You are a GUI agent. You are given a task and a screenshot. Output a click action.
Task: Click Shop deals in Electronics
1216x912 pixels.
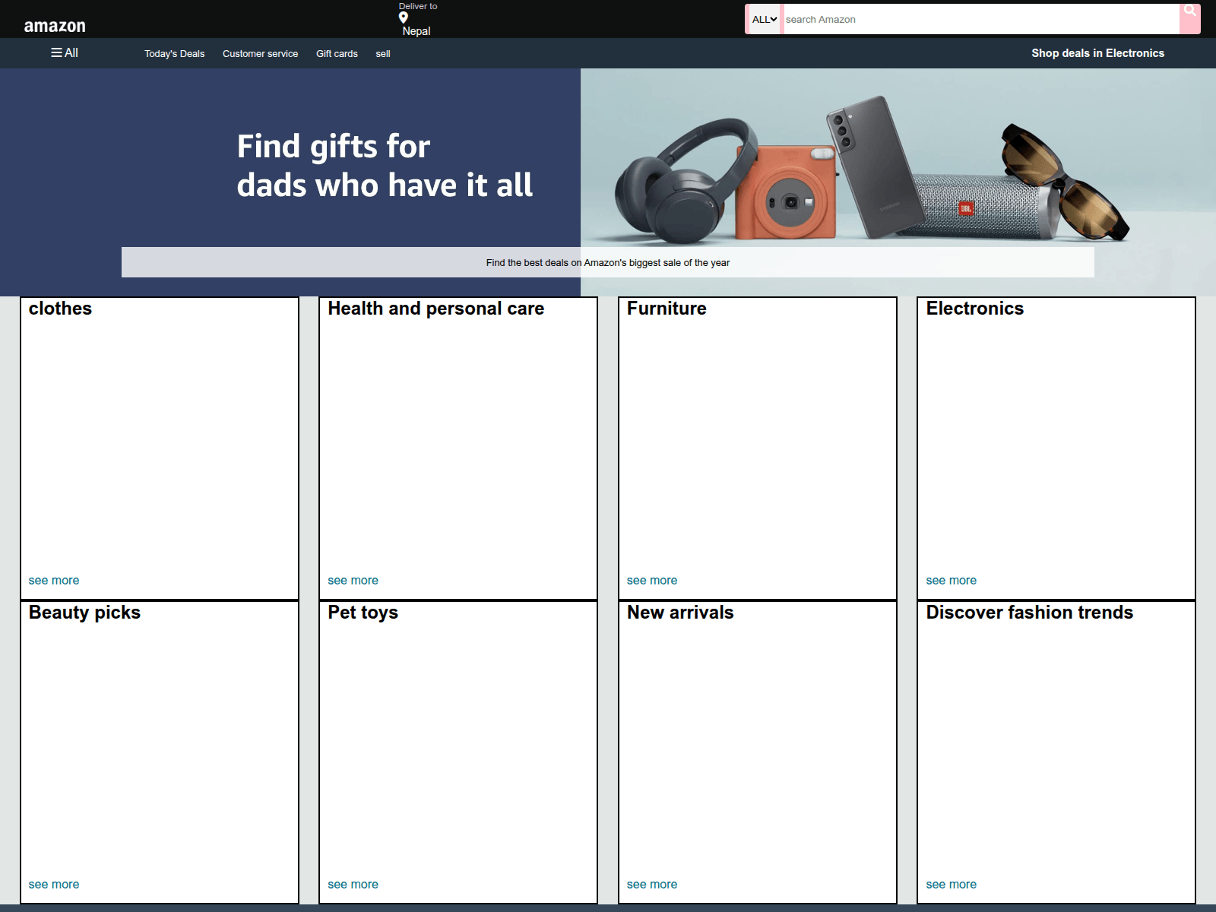1097,53
